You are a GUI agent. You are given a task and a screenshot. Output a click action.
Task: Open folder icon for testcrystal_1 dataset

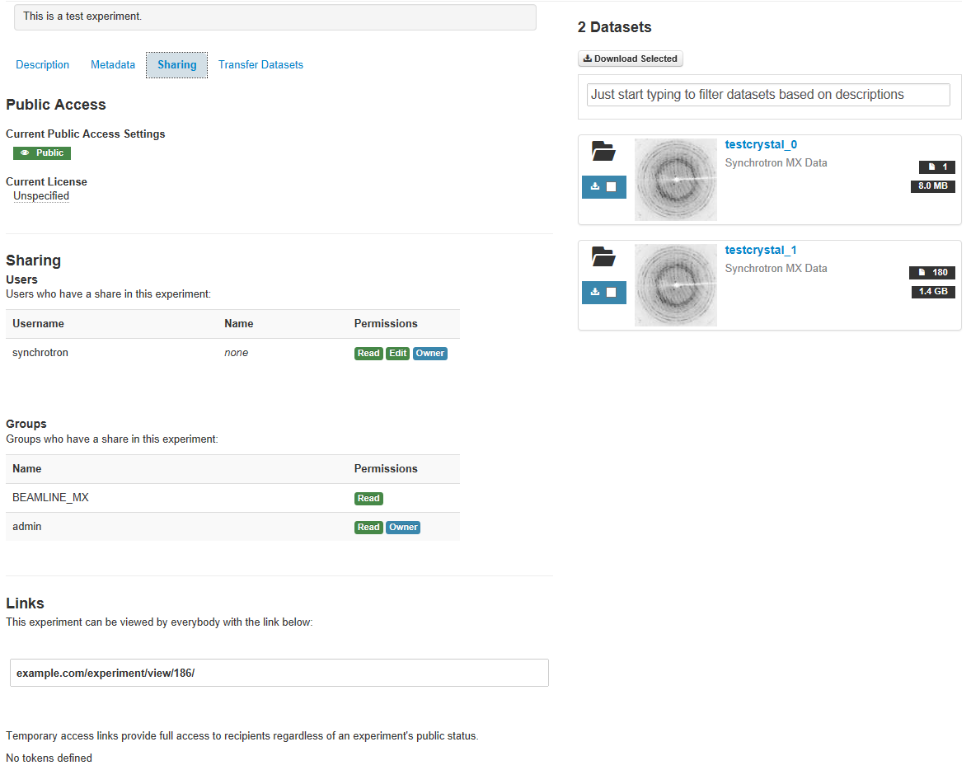coord(603,257)
